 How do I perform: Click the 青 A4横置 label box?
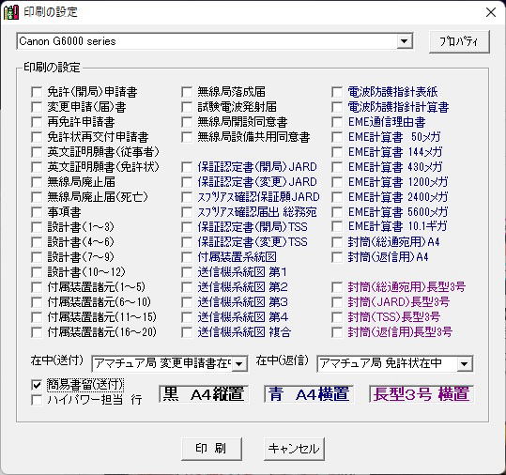click(x=309, y=394)
